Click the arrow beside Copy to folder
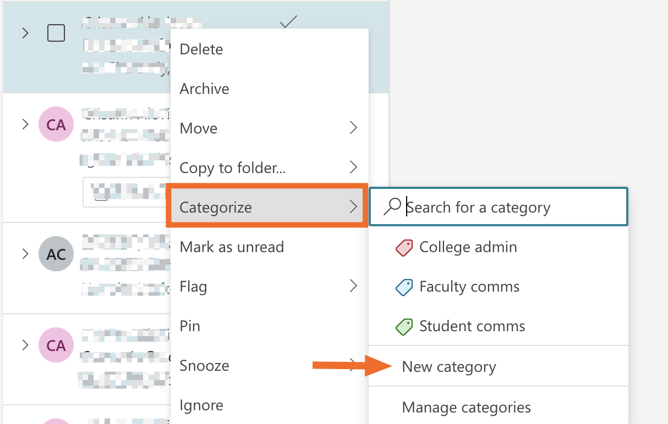Viewport: 668px width, 424px height. [354, 167]
